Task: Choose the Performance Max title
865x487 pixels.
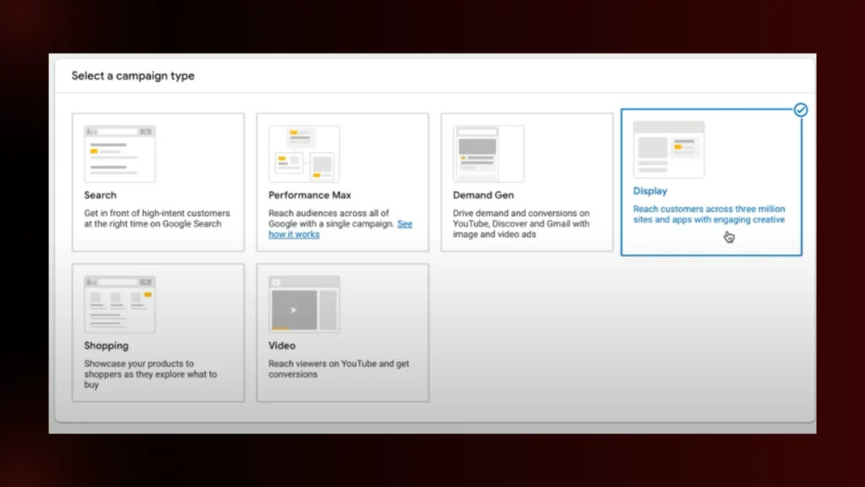Action: pos(309,195)
